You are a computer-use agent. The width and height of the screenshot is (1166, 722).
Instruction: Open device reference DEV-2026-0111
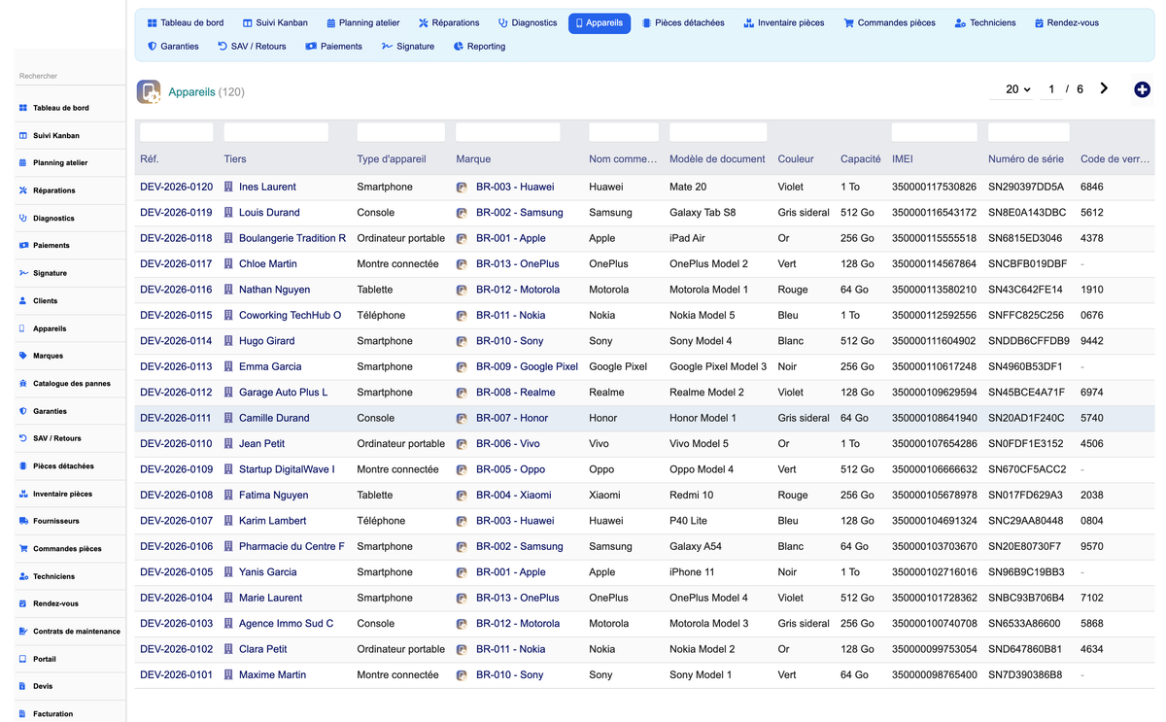click(176, 418)
